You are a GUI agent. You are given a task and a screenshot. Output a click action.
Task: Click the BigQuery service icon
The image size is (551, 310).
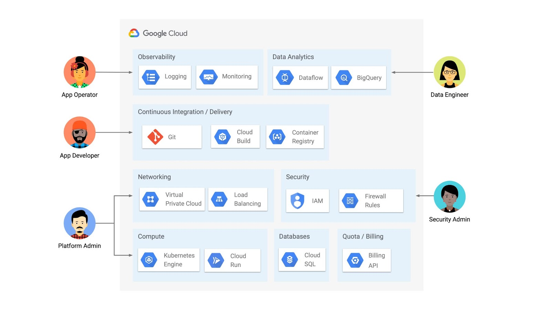(x=344, y=78)
